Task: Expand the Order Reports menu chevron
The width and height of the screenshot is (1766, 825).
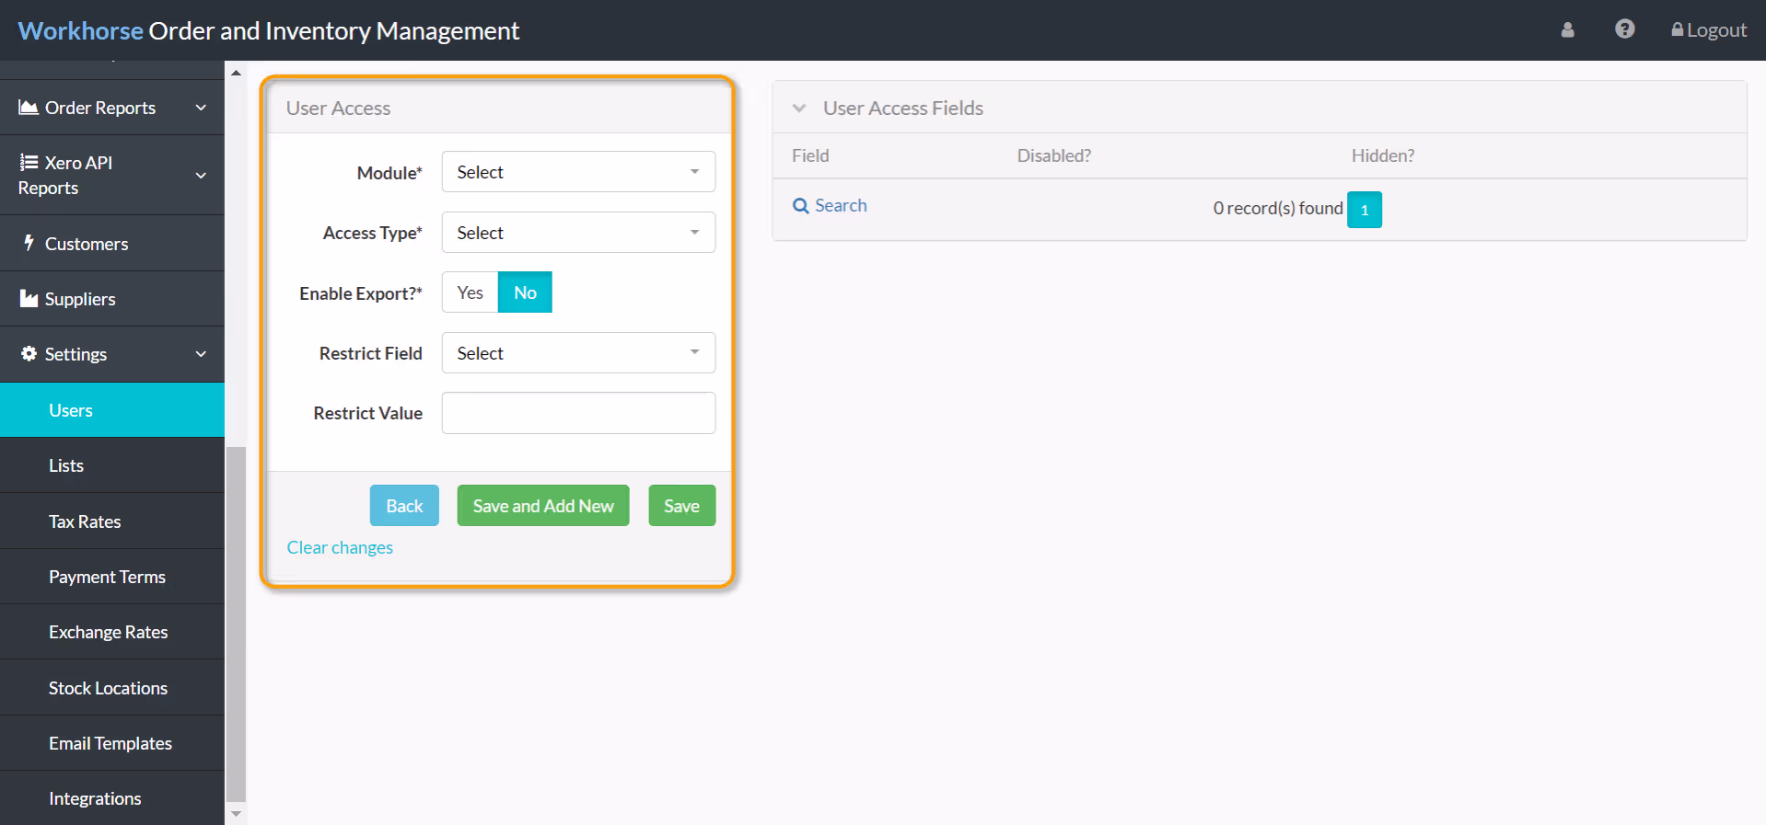Action: [x=201, y=108]
